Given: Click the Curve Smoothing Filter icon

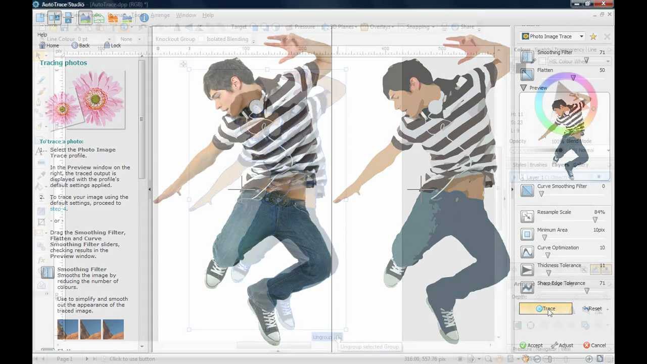Looking at the screenshot, I should (527, 190).
